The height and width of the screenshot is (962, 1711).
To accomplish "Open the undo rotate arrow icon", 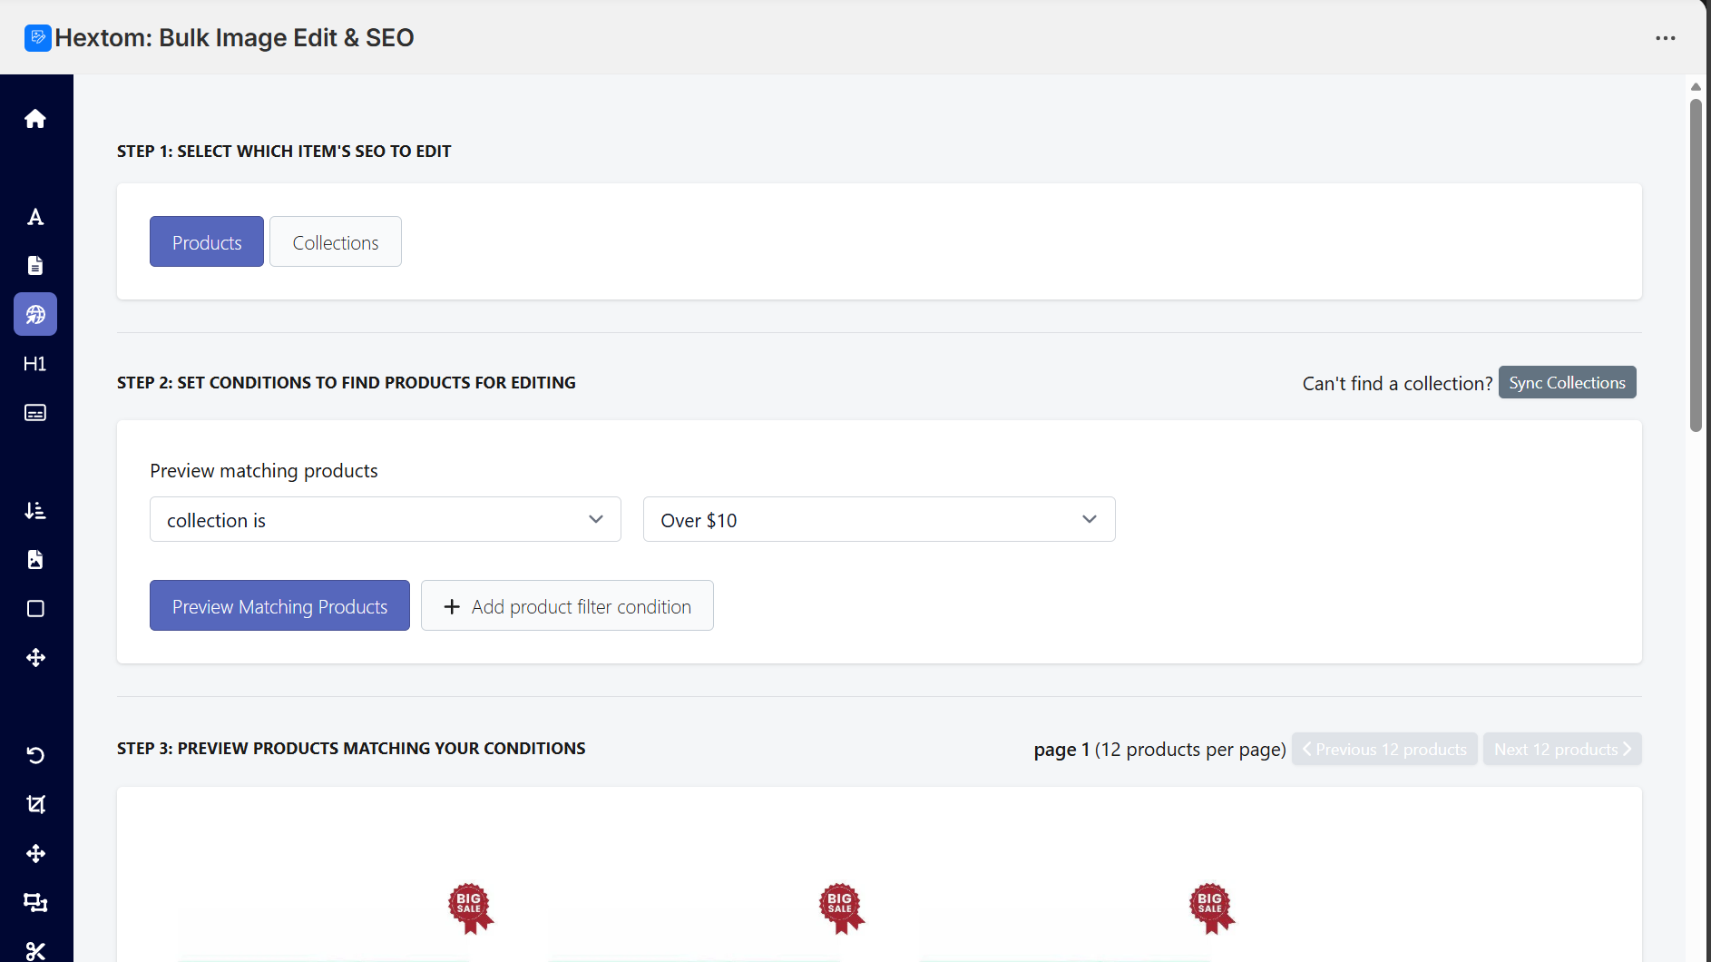I will click(35, 755).
